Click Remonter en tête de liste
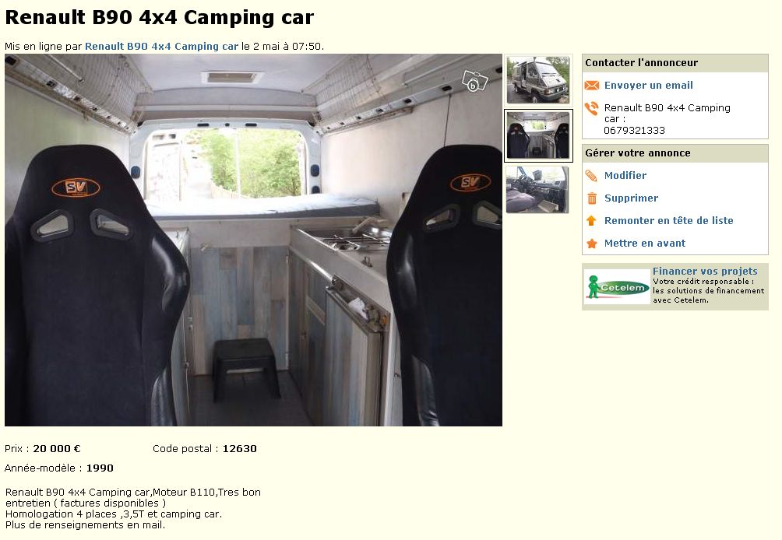Screen dimensions: 782x540 pyautogui.click(x=669, y=221)
